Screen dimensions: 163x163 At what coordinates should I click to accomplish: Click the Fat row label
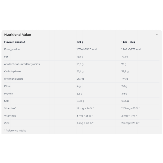coord(6,57)
